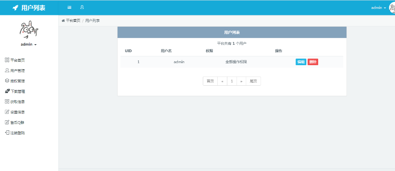
Task: Go to 授权管理 in the sidebar
Action: (15, 81)
